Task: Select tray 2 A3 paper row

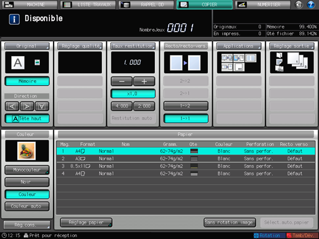Action: click(186, 158)
